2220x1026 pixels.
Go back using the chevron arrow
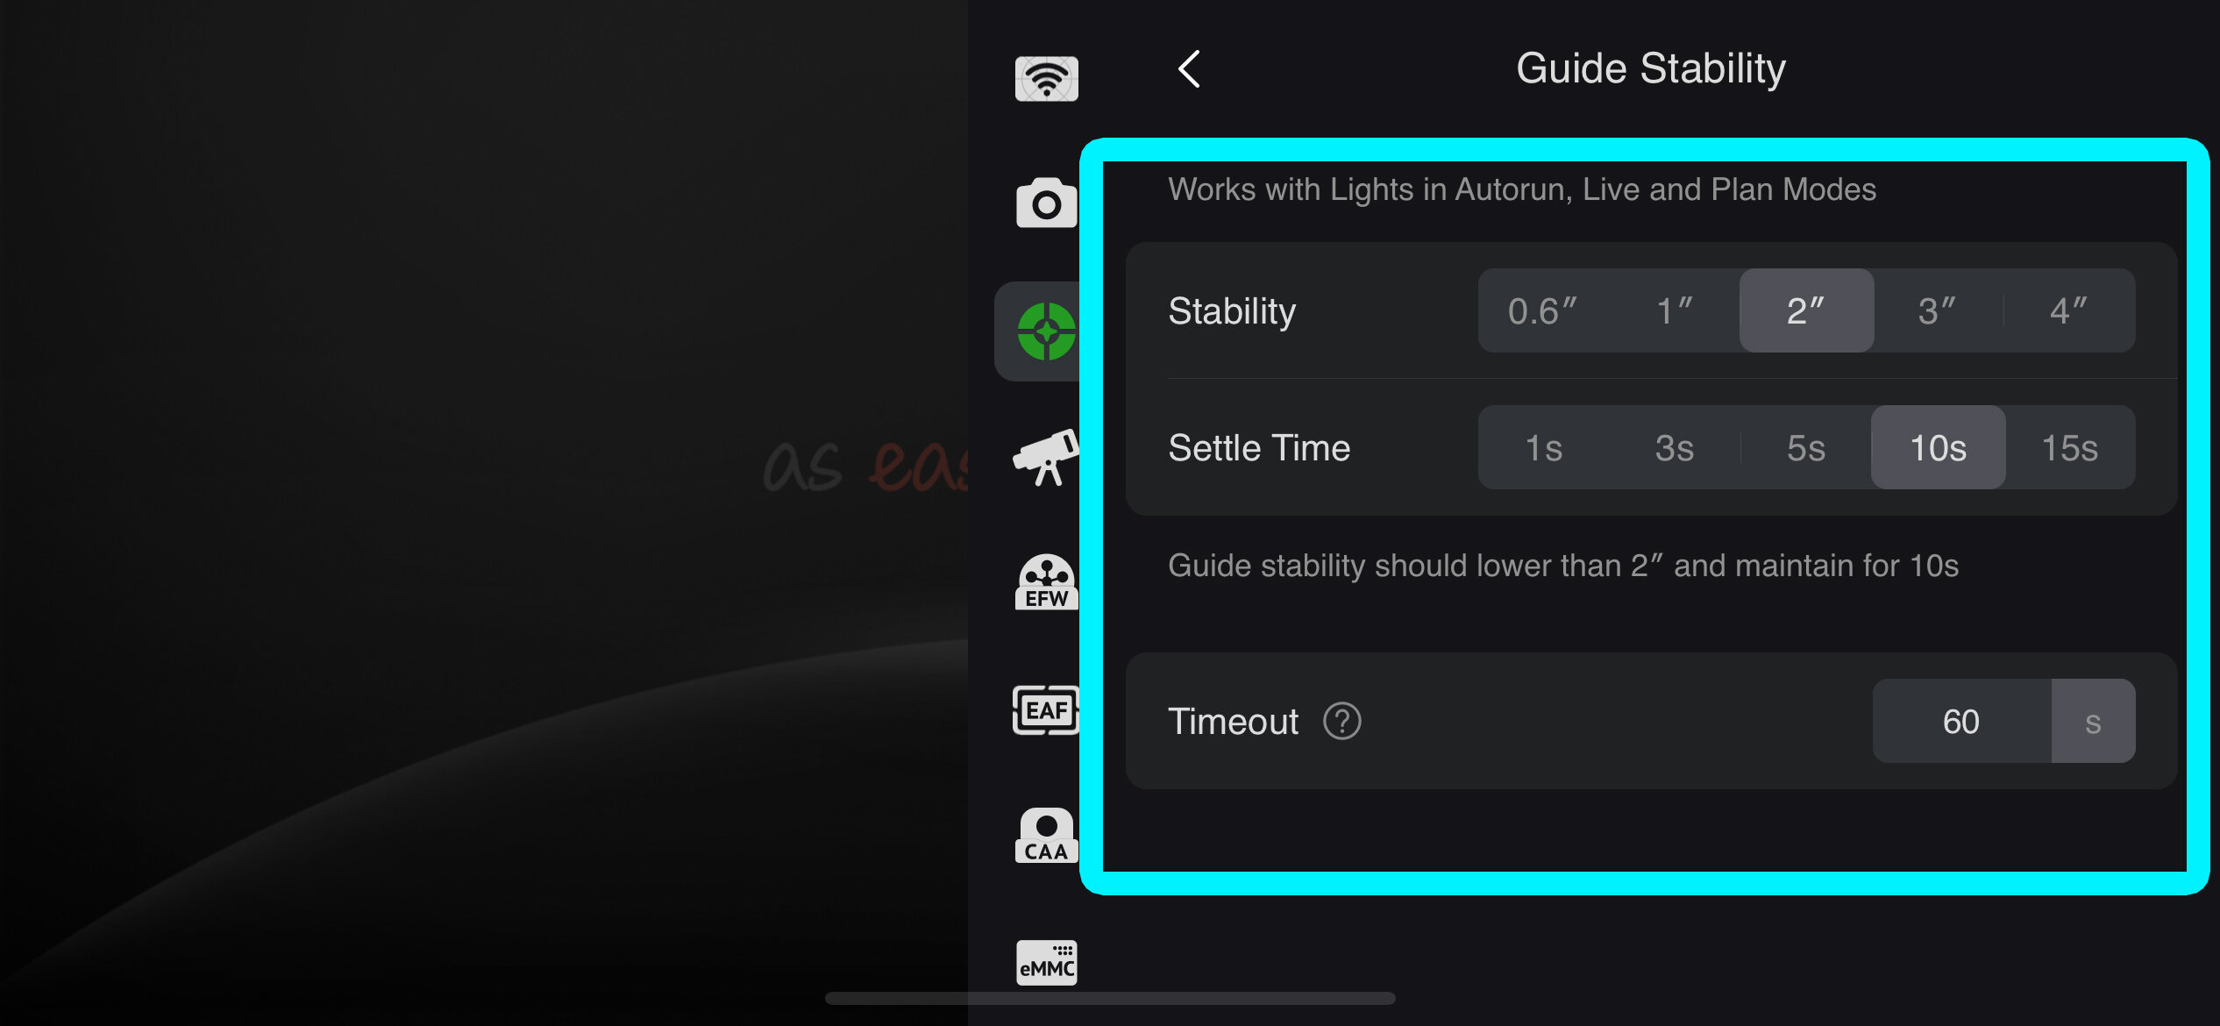tap(1189, 68)
